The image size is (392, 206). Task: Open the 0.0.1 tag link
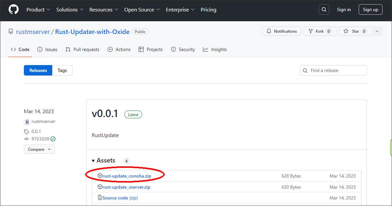tap(36, 131)
